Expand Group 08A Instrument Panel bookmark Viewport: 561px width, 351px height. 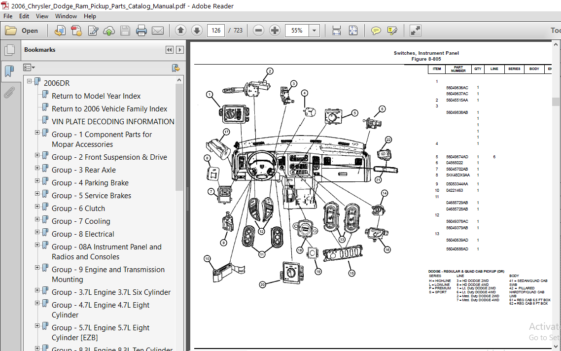coord(37,245)
